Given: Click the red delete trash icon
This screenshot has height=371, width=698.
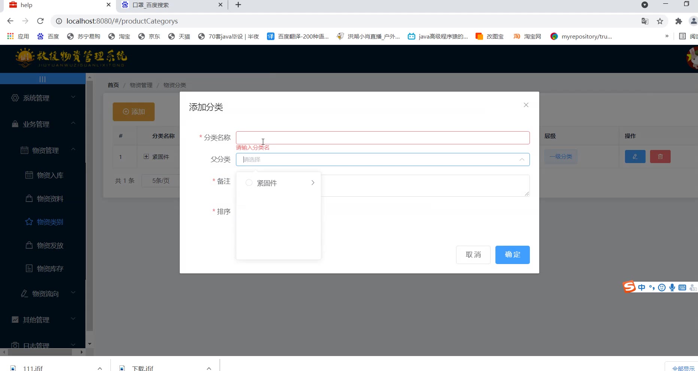Looking at the screenshot, I should (660, 156).
